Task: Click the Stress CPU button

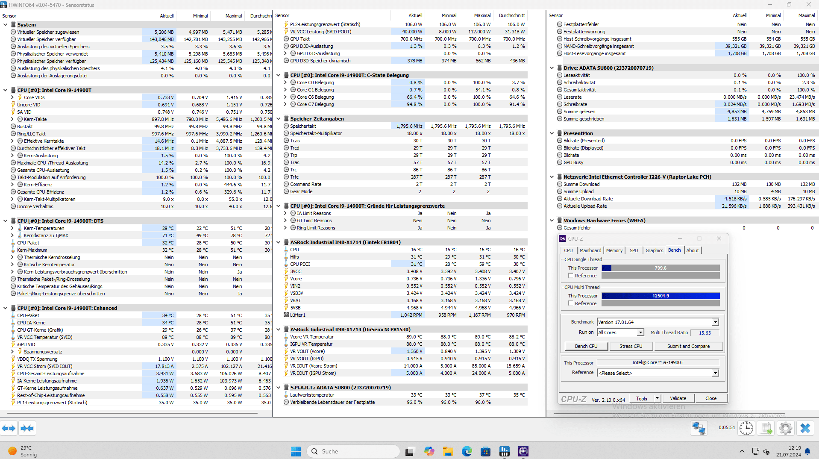Action: coord(631,346)
